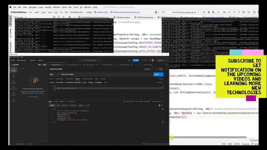Expand the Workspaces dropdown in Postman
This screenshot has width=267, height=150.
(x=22, y=60)
